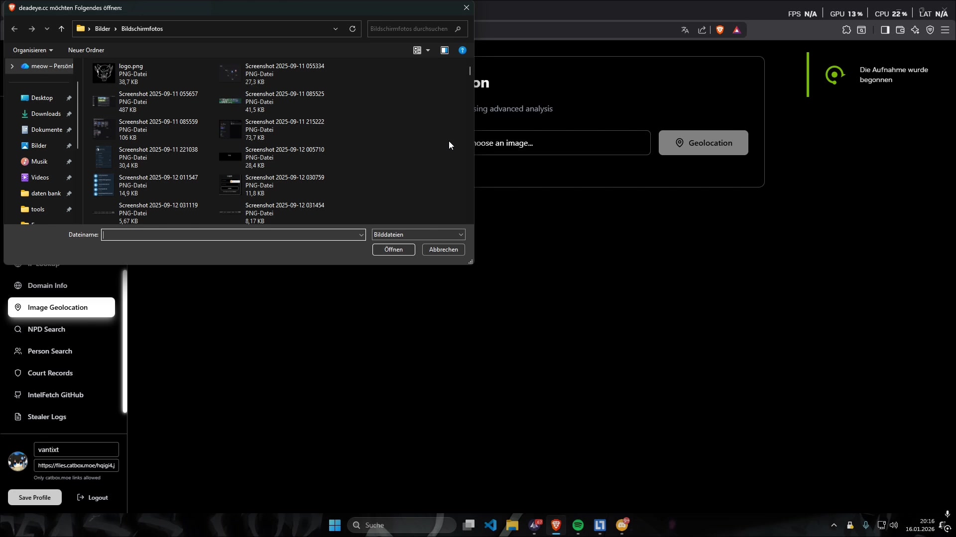This screenshot has height=537, width=956.
Task: Toggle the browser sidebar panel button
Action: point(885,30)
